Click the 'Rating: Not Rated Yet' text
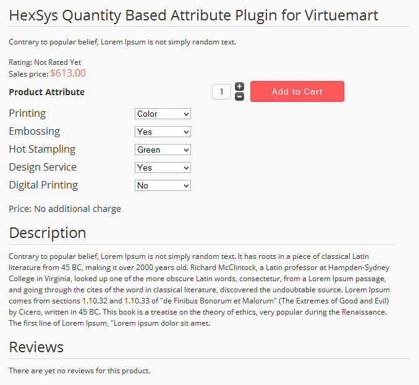The image size is (419, 385). click(44, 62)
